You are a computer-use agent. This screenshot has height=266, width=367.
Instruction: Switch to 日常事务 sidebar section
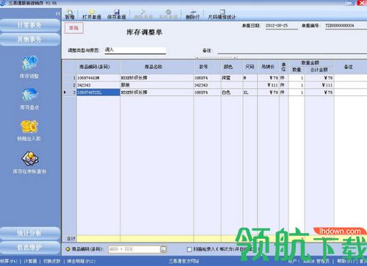(x=30, y=25)
